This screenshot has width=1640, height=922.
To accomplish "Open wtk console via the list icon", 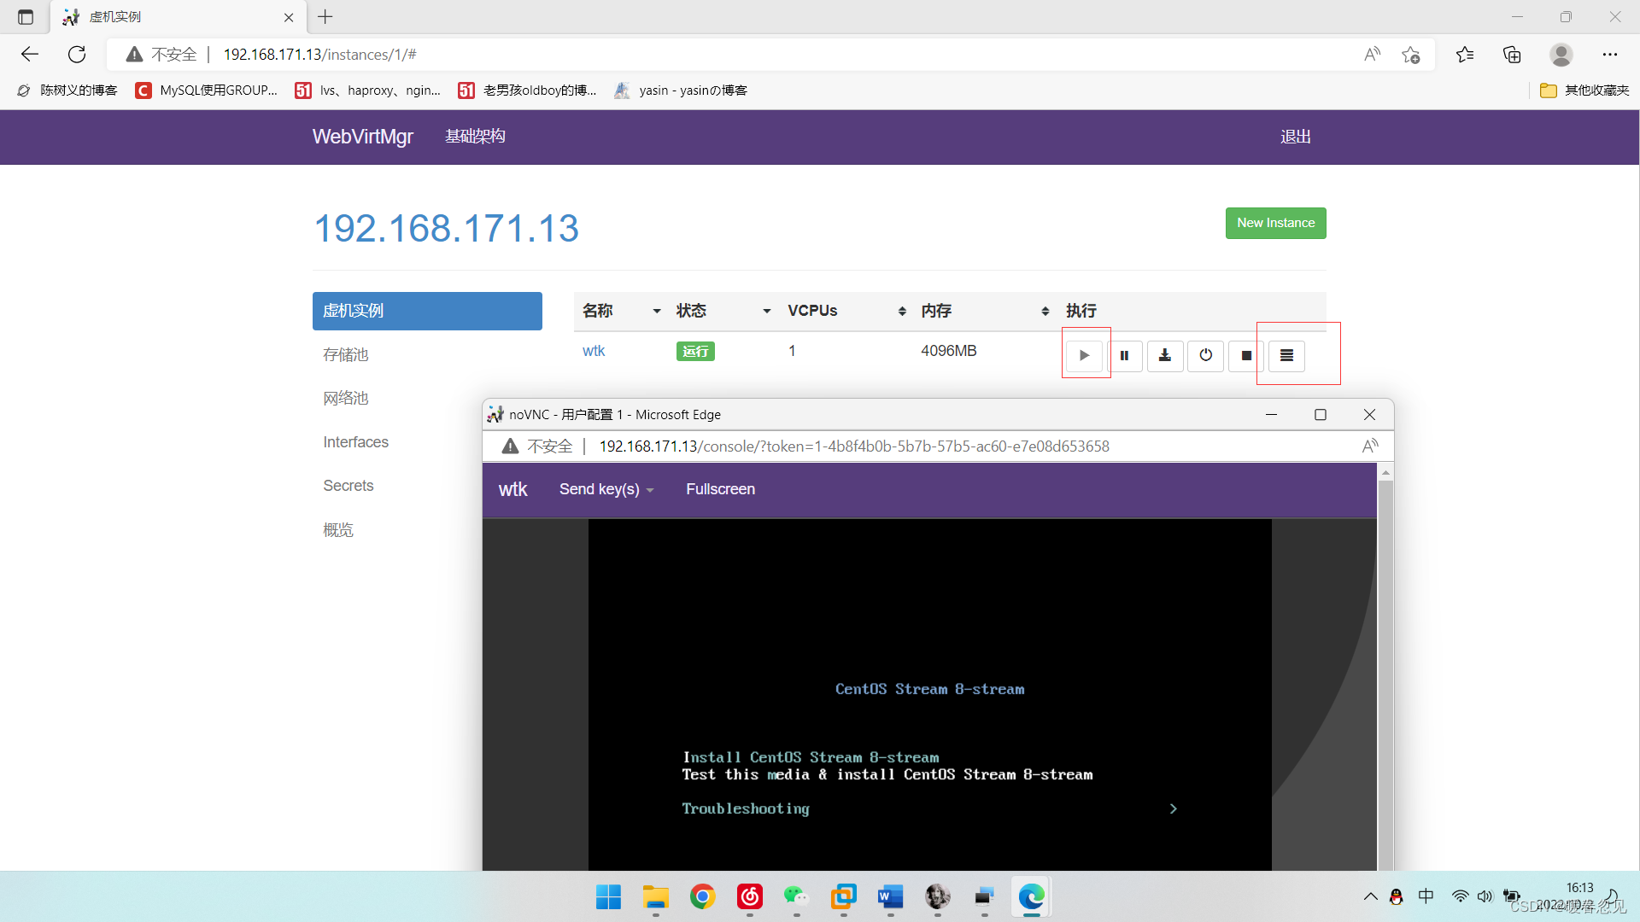I will point(1286,355).
